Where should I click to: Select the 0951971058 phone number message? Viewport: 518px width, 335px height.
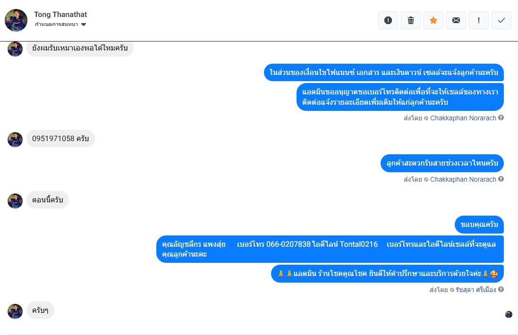60,139
